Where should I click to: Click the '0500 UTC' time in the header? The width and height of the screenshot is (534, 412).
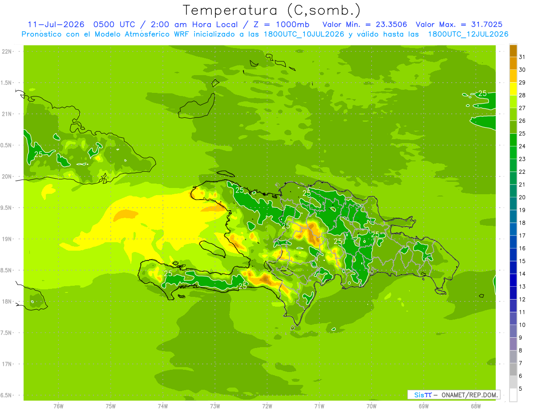(x=114, y=24)
